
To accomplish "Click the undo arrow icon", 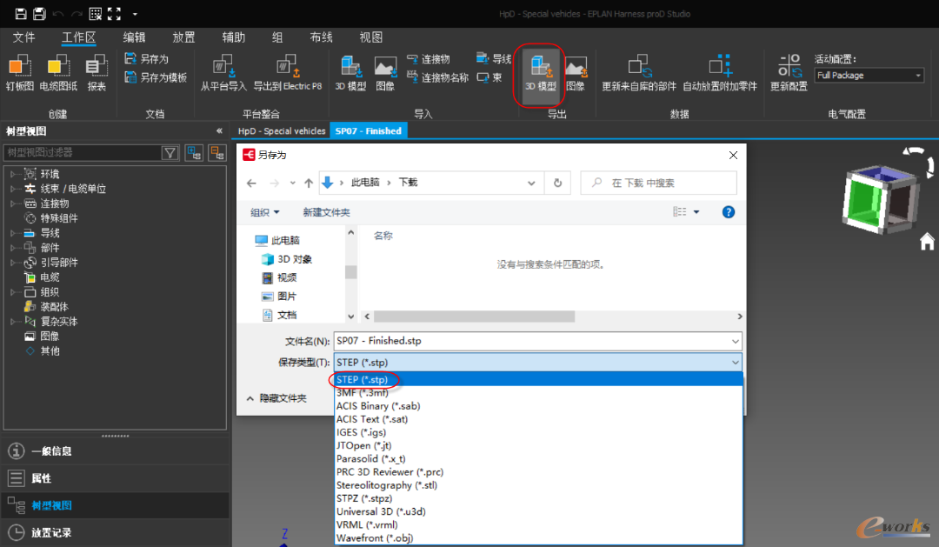I will (x=58, y=13).
